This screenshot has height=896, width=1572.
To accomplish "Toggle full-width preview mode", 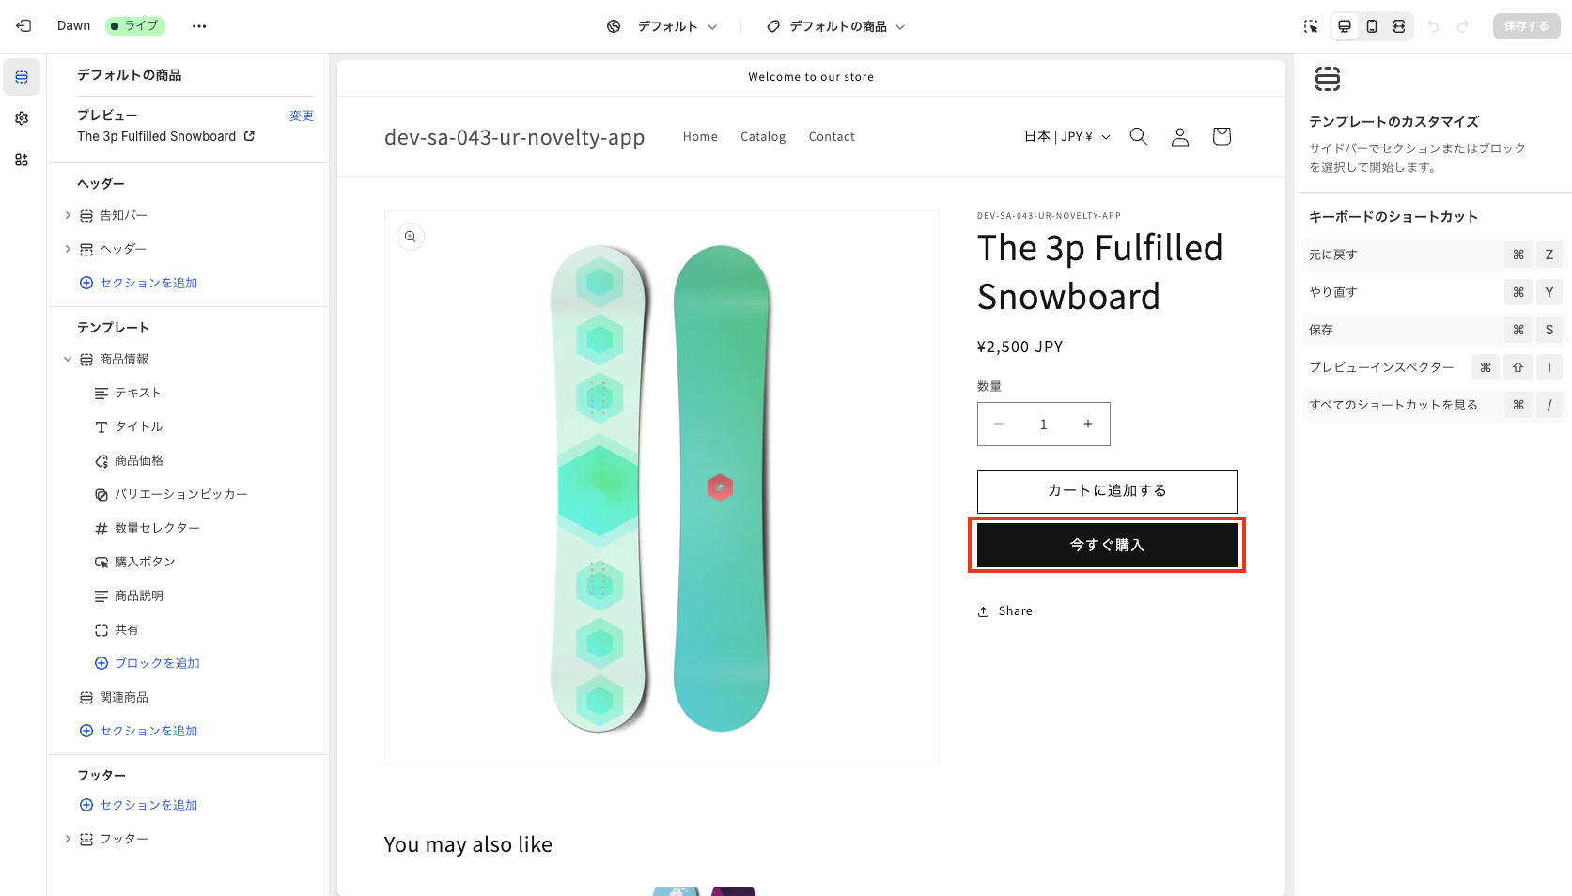I will point(1399,26).
